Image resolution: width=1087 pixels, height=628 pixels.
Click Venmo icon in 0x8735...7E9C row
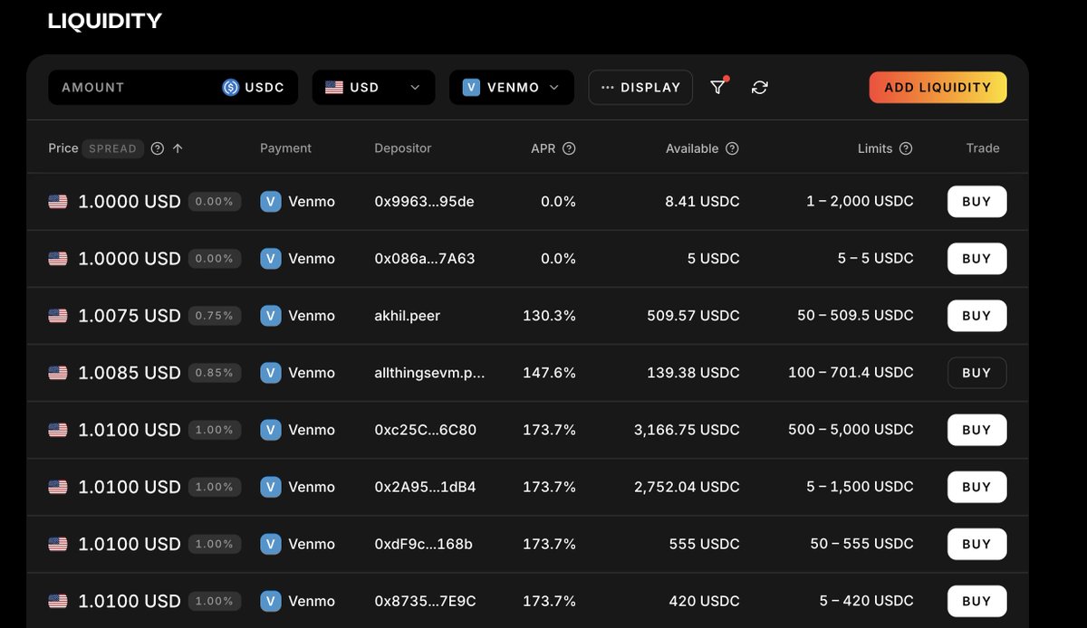coord(270,600)
